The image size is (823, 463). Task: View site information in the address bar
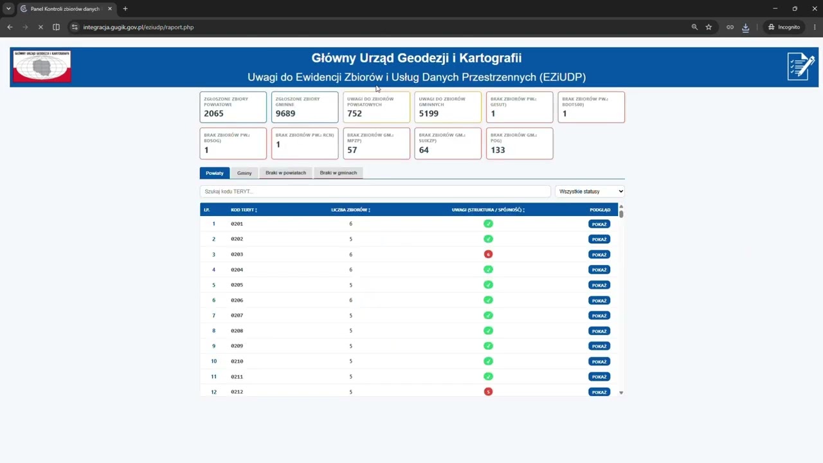tap(75, 27)
